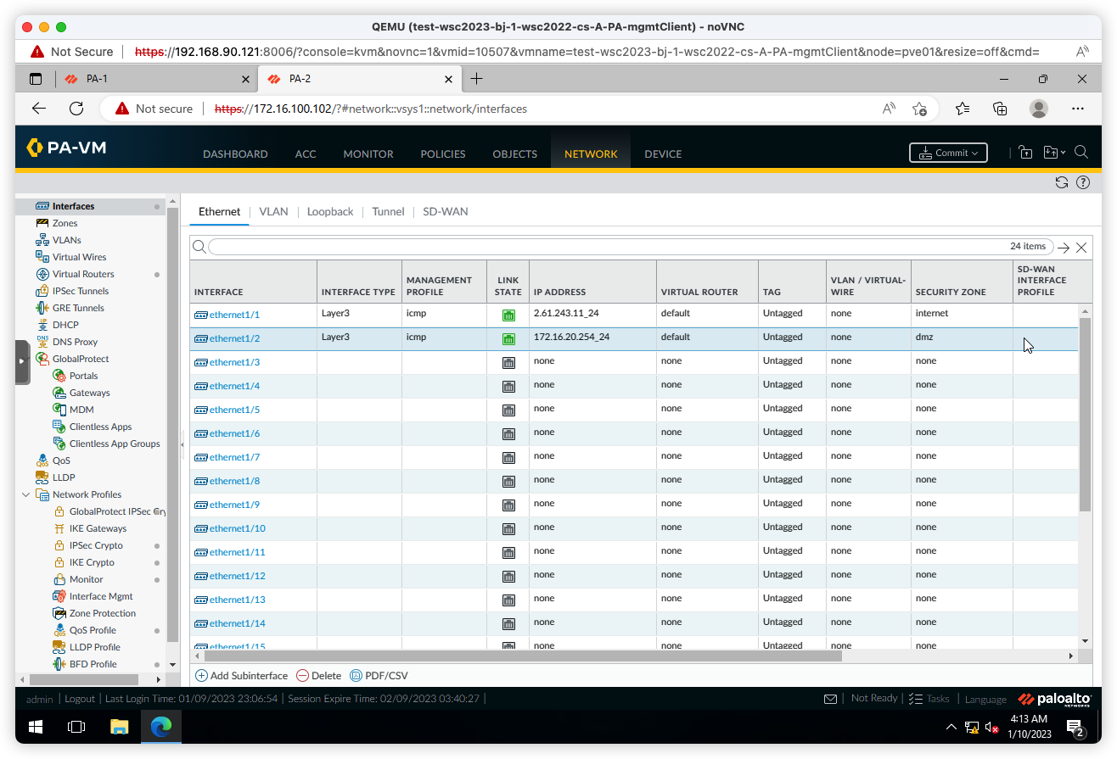Switch to the POLICIES tab
The width and height of the screenshot is (1117, 759).
click(443, 153)
